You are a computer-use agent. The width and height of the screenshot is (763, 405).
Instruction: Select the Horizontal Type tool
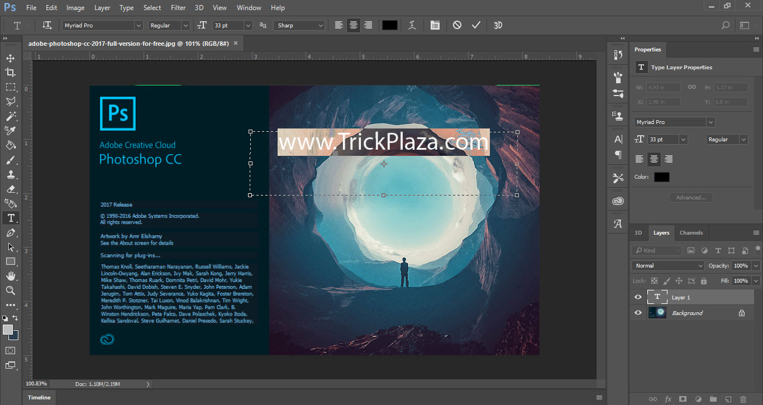pyautogui.click(x=10, y=218)
